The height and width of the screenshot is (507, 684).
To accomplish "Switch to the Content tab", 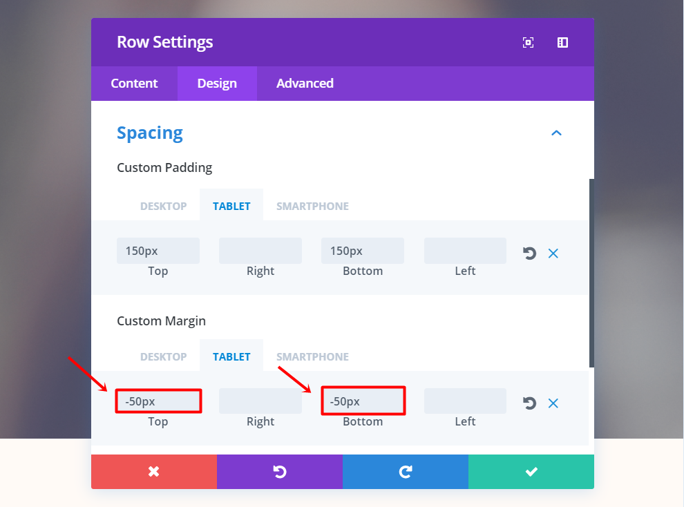I will 134,84.
